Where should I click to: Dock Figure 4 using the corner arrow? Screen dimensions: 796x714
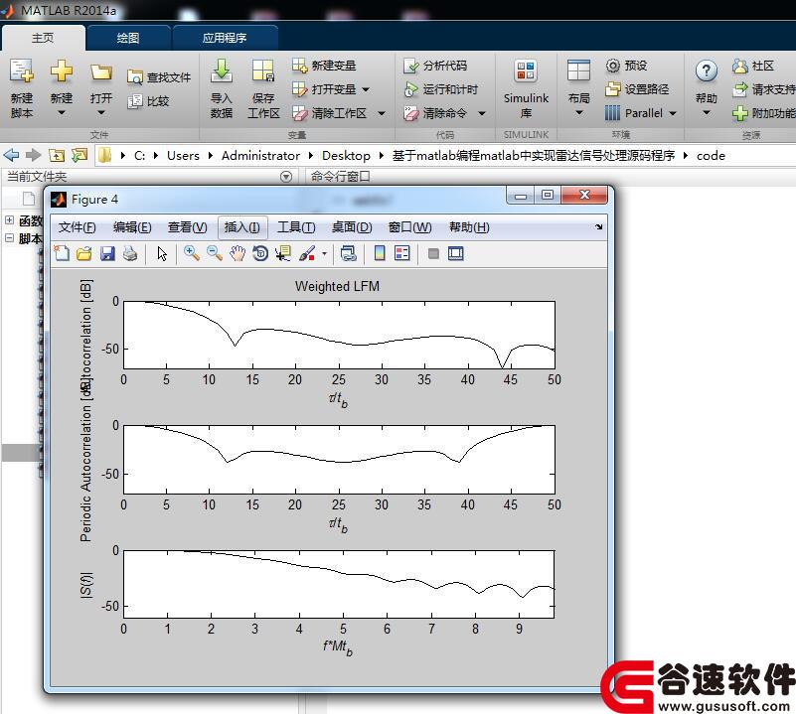[599, 226]
